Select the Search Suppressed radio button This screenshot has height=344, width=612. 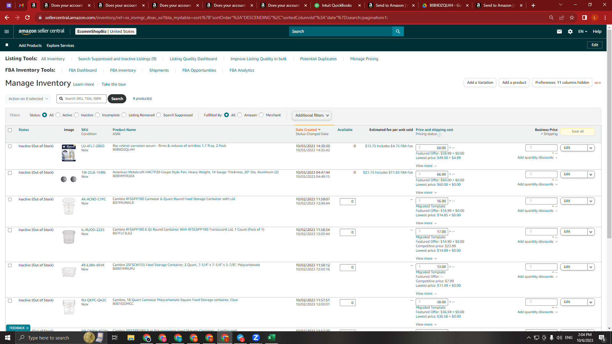(x=159, y=115)
